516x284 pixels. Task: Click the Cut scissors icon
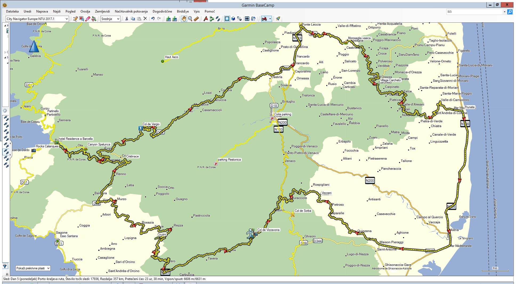click(x=127, y=19)
